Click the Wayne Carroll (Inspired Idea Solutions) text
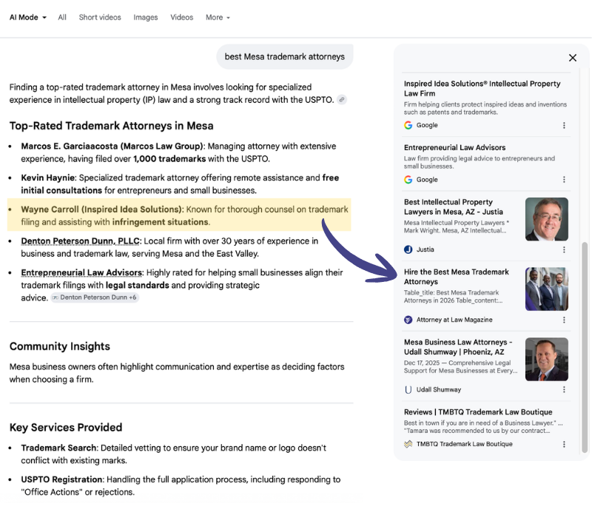Screen dimensions: 592x518 (101, 209)
